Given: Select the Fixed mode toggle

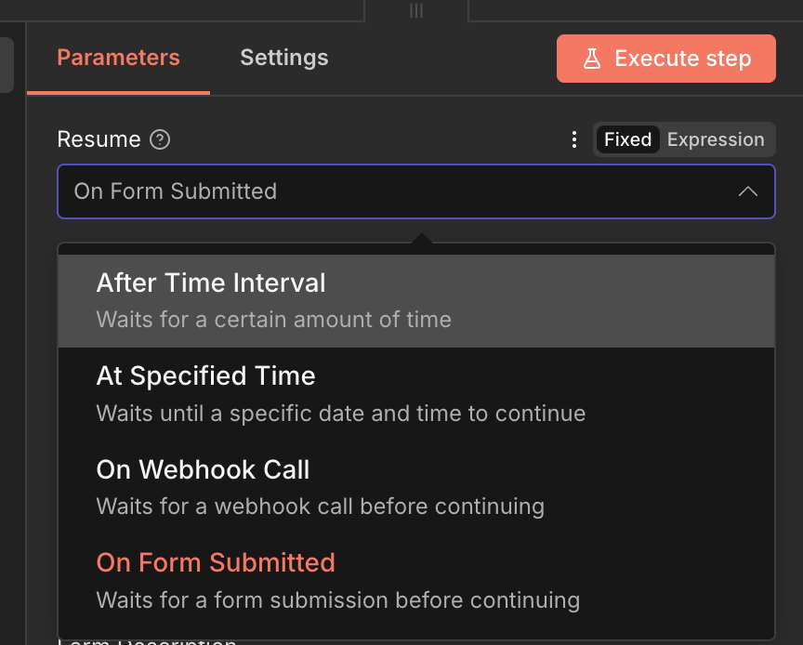Looking at the screenshot, I should tap(627, 139).
